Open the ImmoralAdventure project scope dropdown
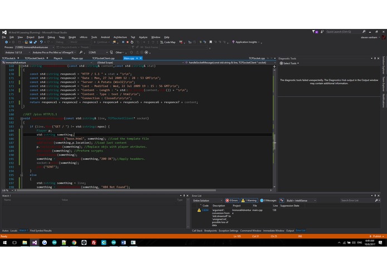 (x=48, y=63)
